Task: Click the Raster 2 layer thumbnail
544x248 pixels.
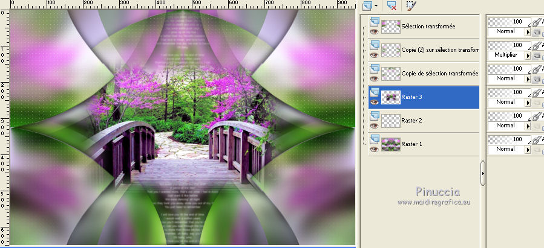Action: coord(391,121)
